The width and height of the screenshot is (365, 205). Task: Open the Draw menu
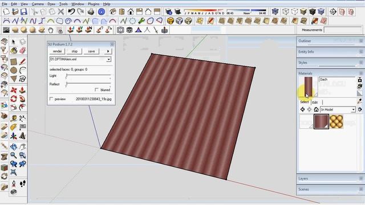point(51,4)
